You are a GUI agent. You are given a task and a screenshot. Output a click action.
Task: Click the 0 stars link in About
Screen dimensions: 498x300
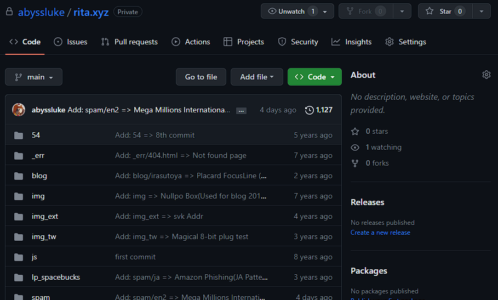pos(370,131)
